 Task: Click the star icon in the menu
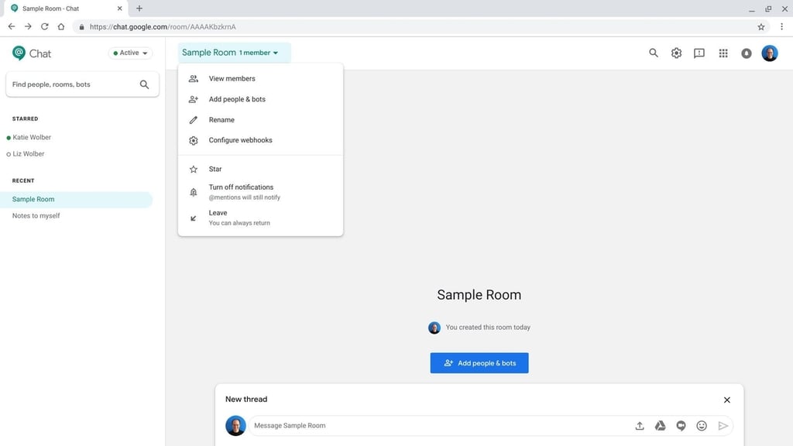pos(193,169)
